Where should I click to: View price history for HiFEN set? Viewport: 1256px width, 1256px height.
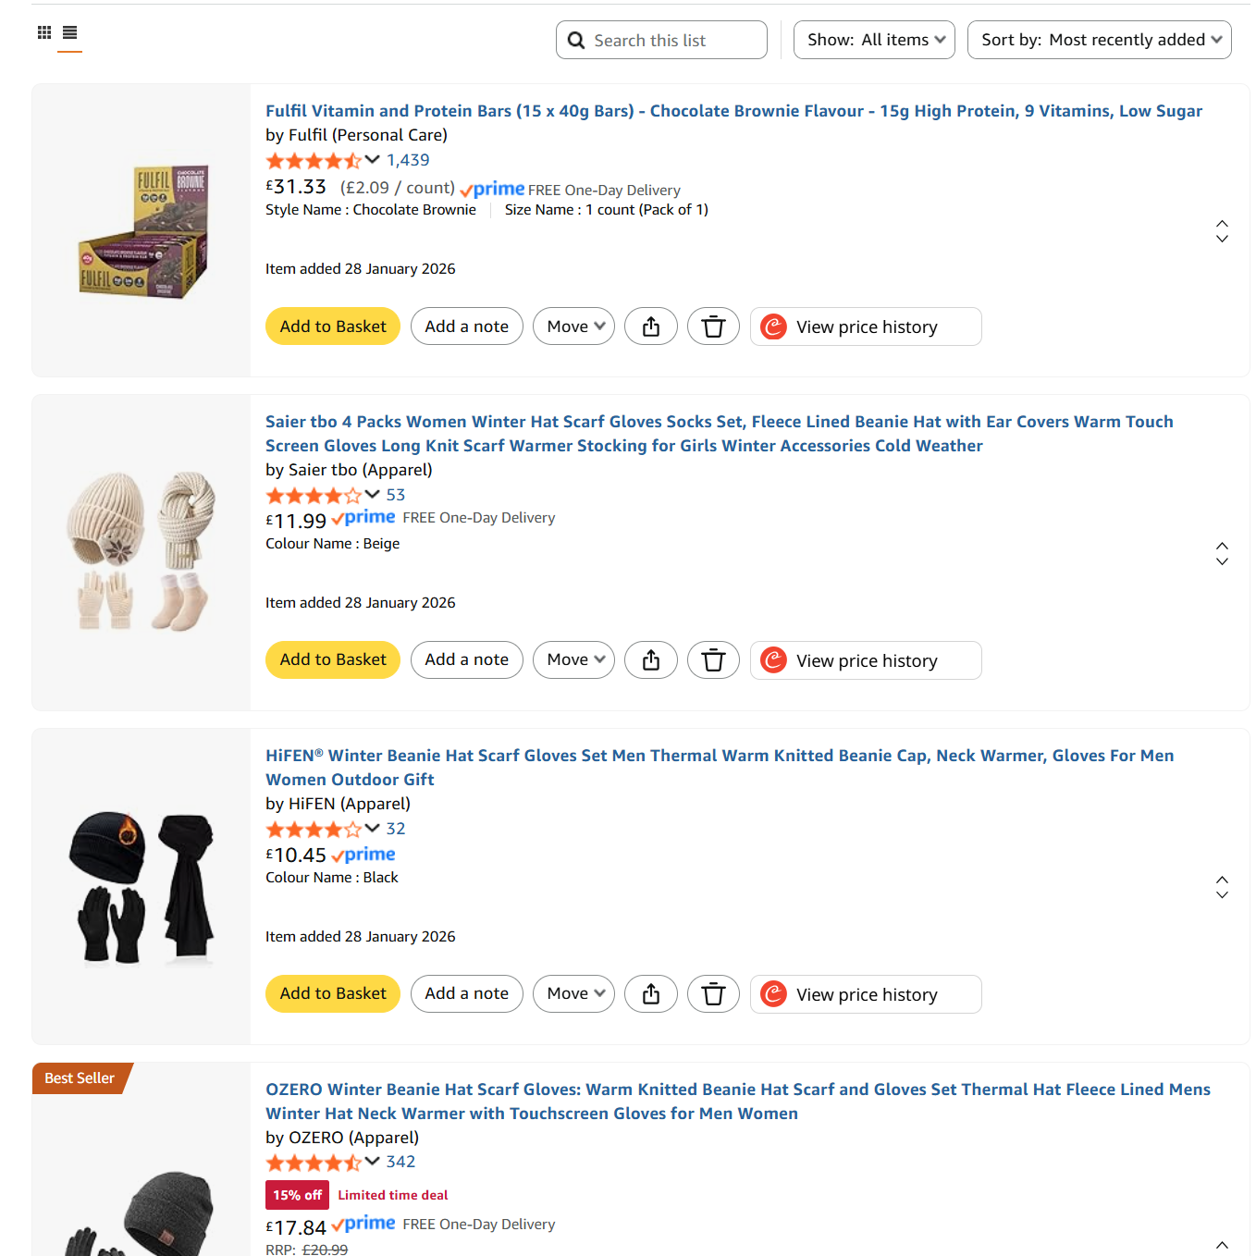[x=866, y=994]
